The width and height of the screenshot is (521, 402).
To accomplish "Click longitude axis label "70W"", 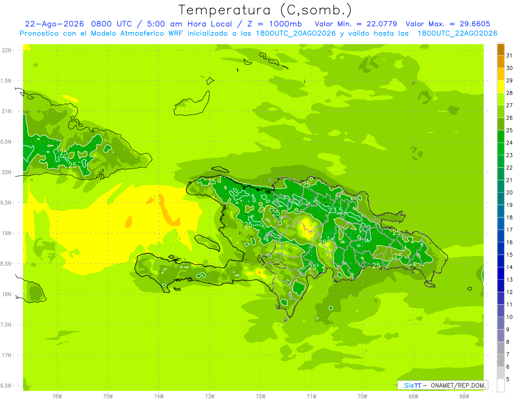I will tap(363, 396).
